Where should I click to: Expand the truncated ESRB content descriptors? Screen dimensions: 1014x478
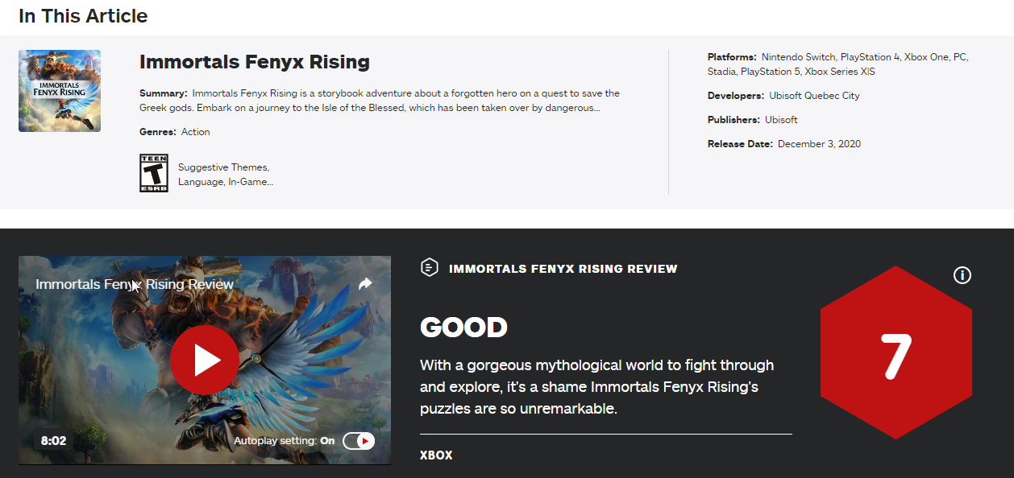tap(226, 175)
